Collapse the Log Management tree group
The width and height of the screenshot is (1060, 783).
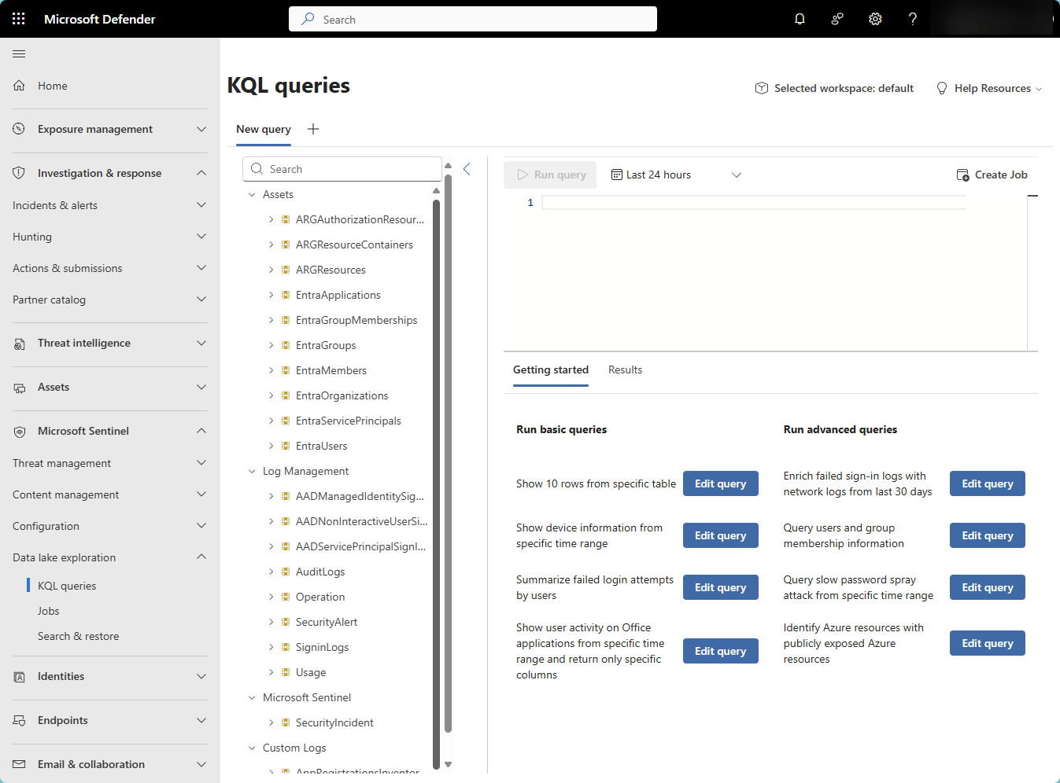coord(252,471)
